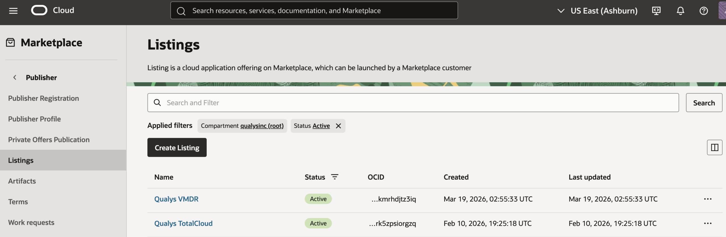Click the Created column header

pos(456,177)
